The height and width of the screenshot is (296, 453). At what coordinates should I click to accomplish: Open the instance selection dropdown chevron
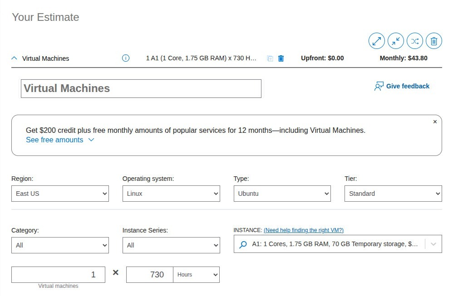[x=433, y=244]
